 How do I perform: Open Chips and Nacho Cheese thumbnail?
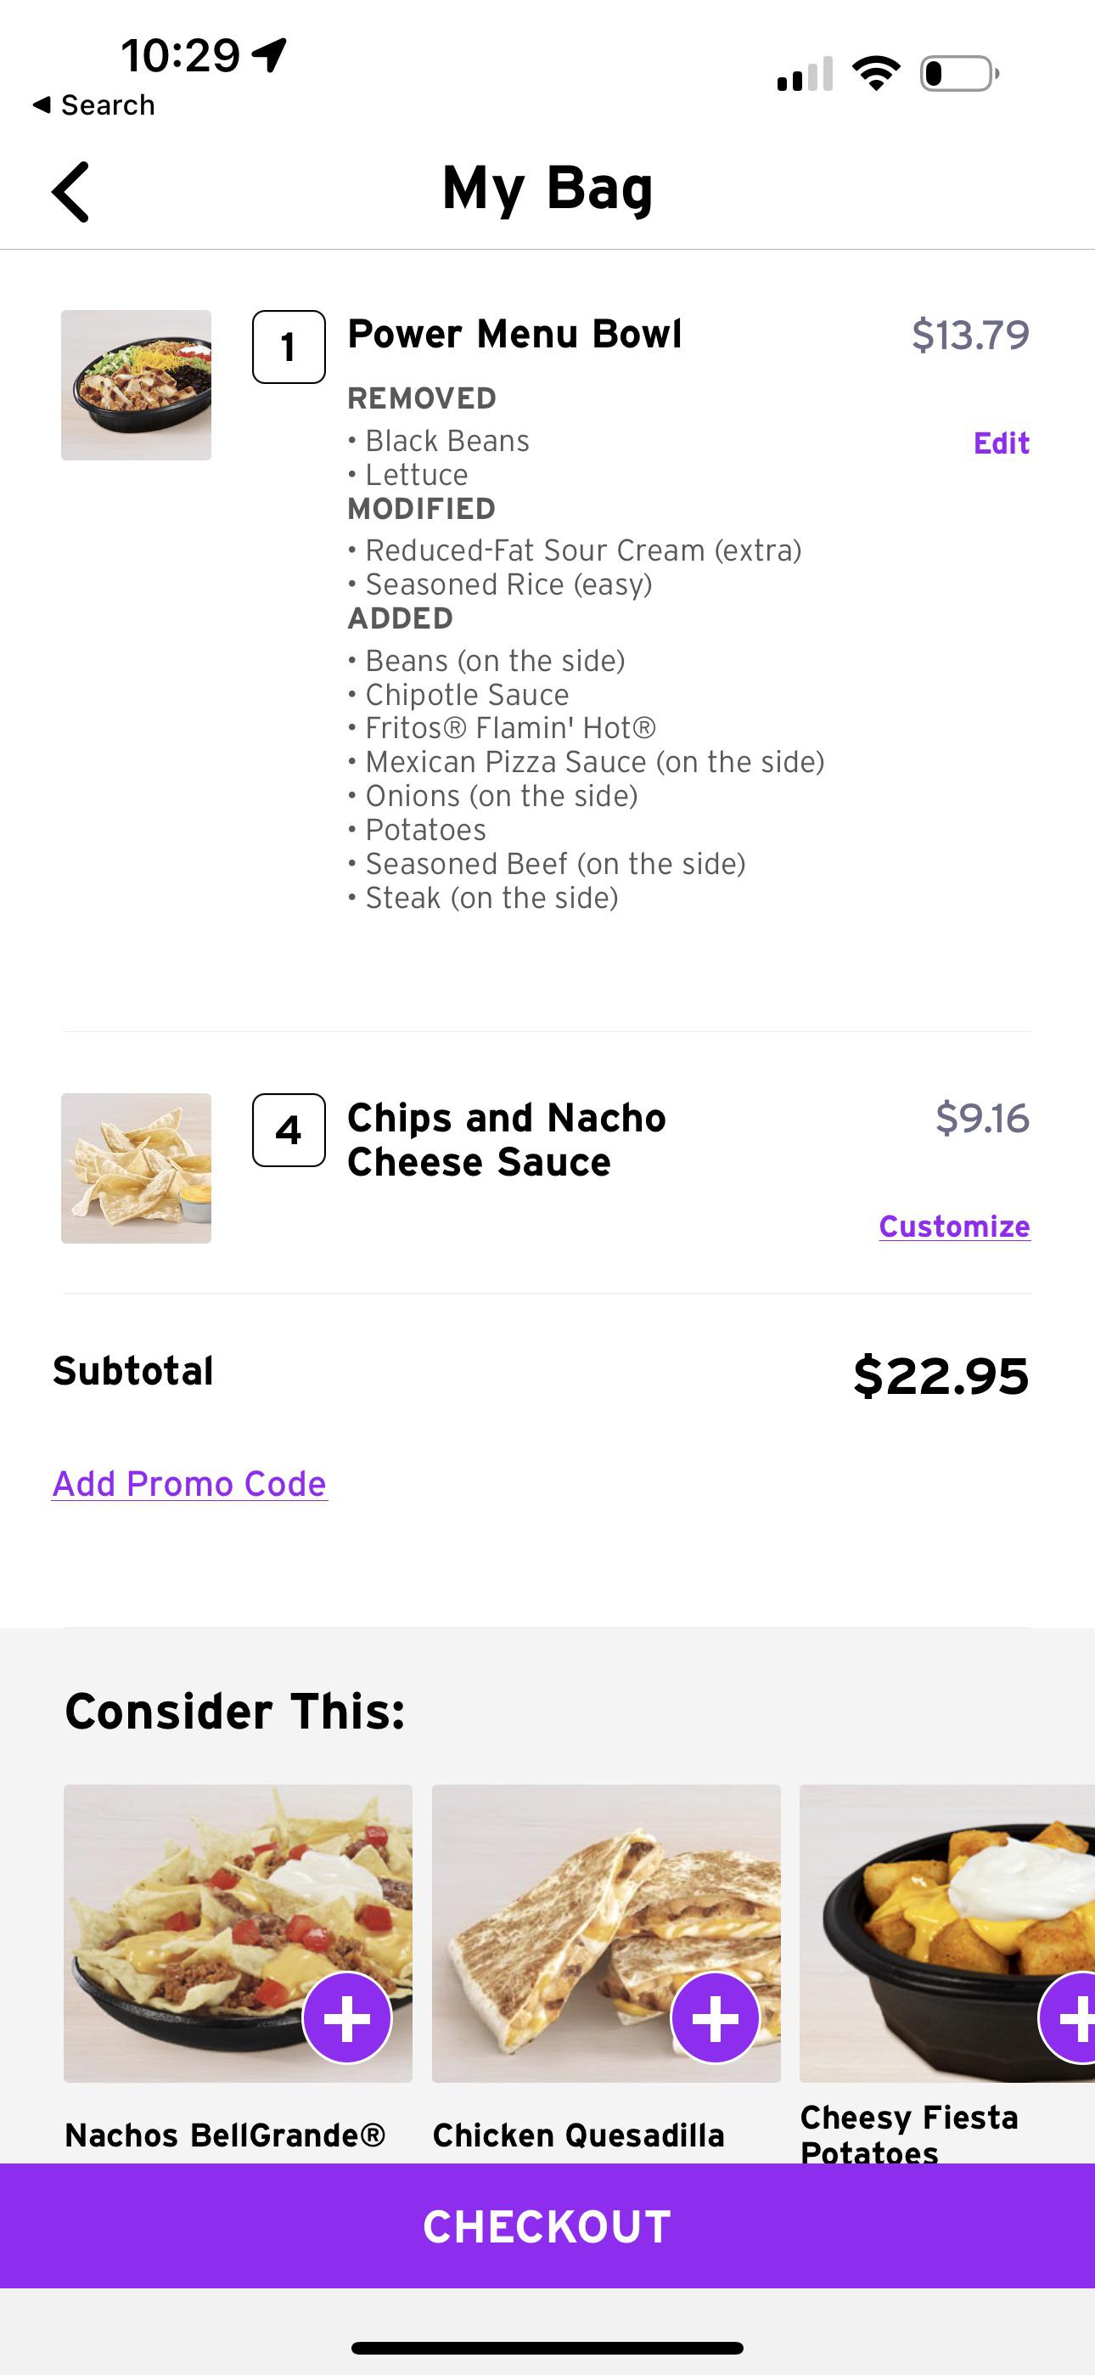137,1168
